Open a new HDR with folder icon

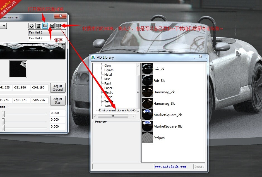pyautogui.click(x=45, y=26)
